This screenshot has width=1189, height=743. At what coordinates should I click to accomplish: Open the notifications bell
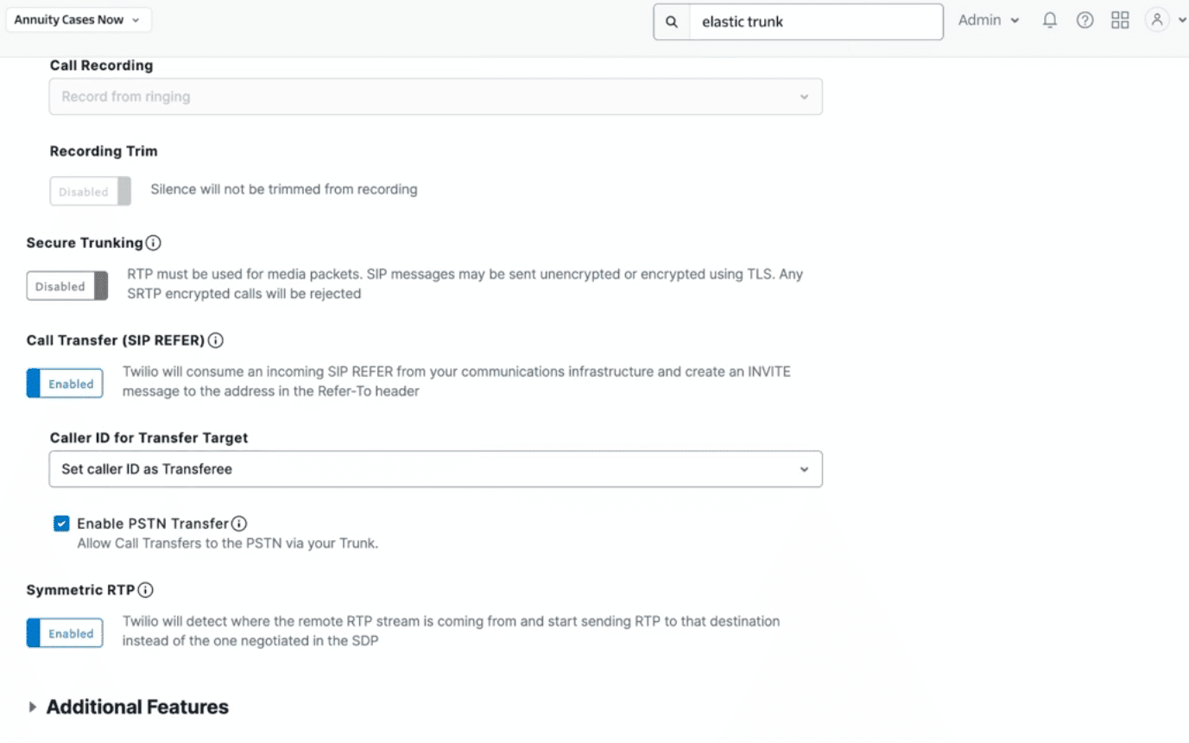point(1050,21)
